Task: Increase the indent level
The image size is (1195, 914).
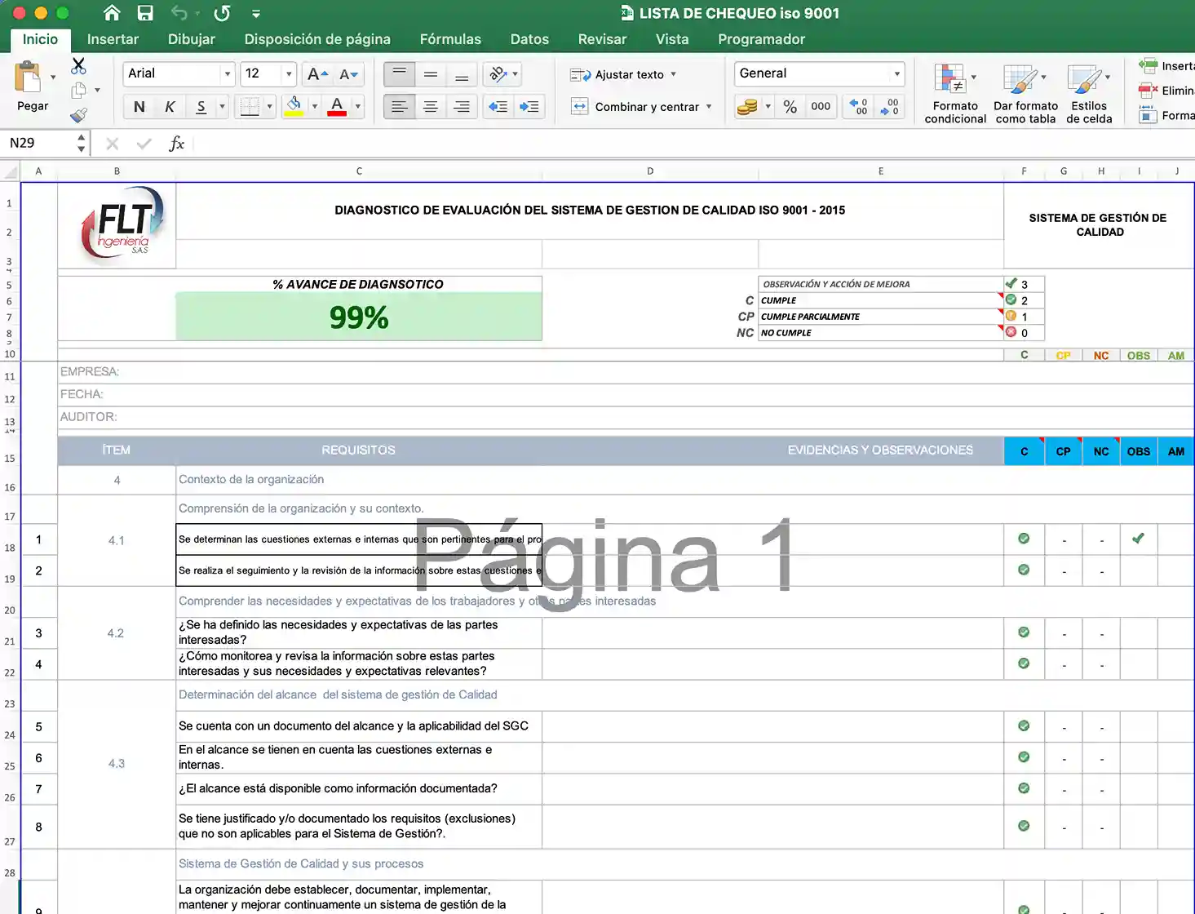Action: 529,107
